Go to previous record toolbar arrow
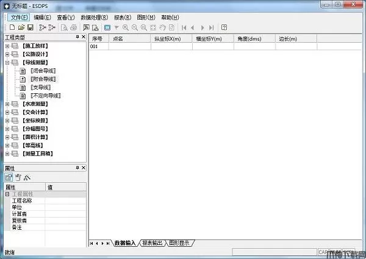The width and height of the screenshot is (366, 259). (x=193, y=27)
